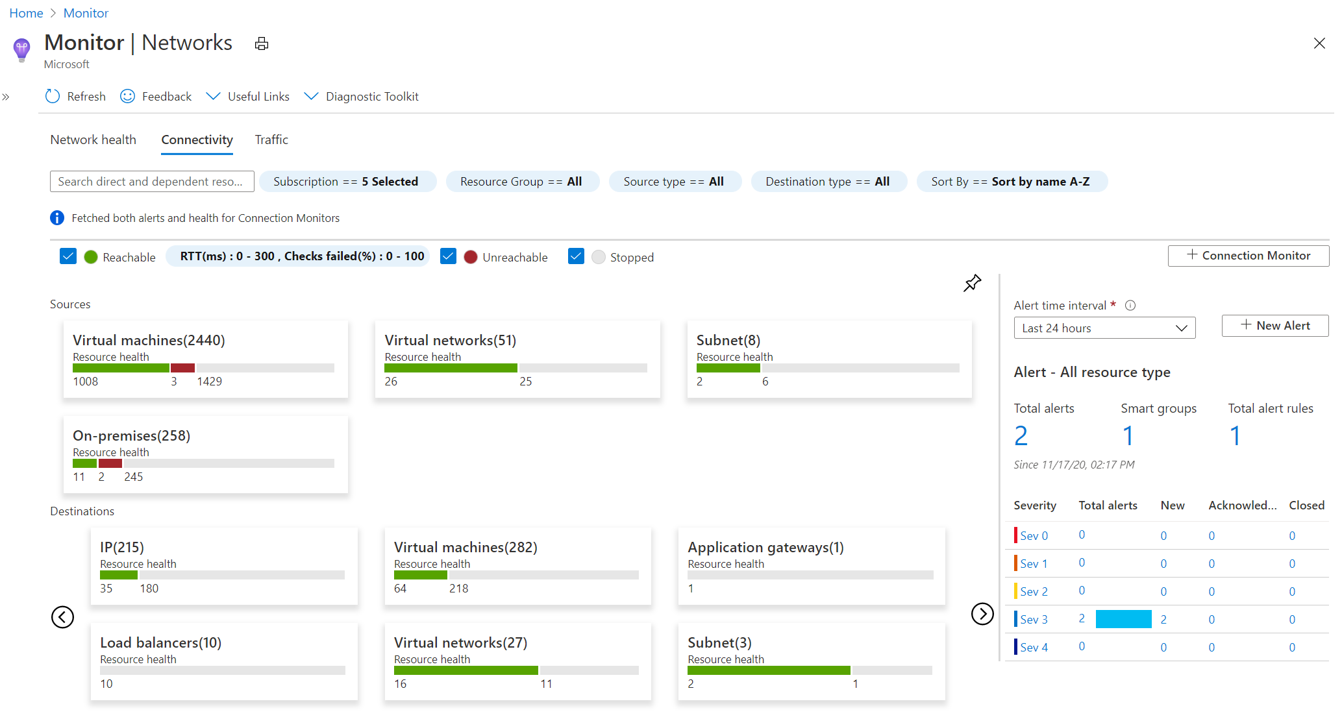This screenshot has width=1342, height=719.
Task: Uncheck the Reachable checkbox
Action: [68, 256]
